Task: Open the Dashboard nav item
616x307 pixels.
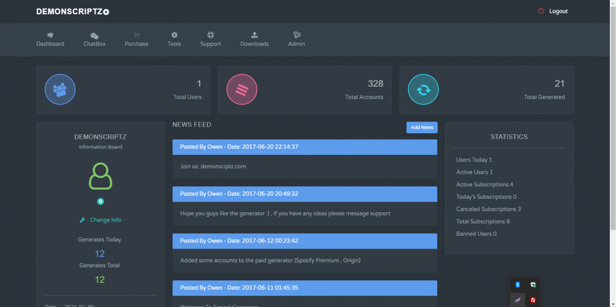Action: coord(50,39)
